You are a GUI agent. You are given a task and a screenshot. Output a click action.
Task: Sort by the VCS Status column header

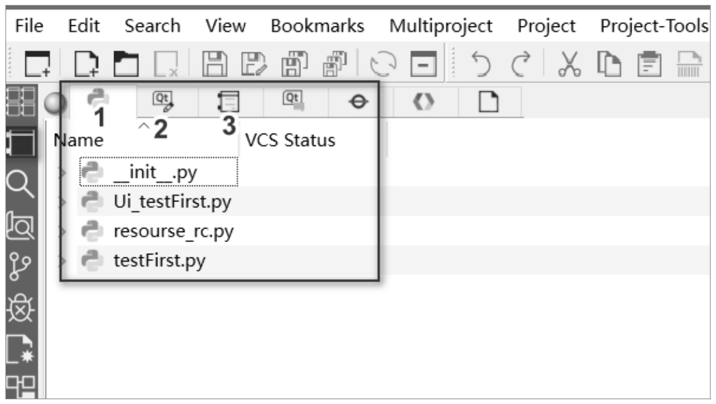(x=290, y=140)
